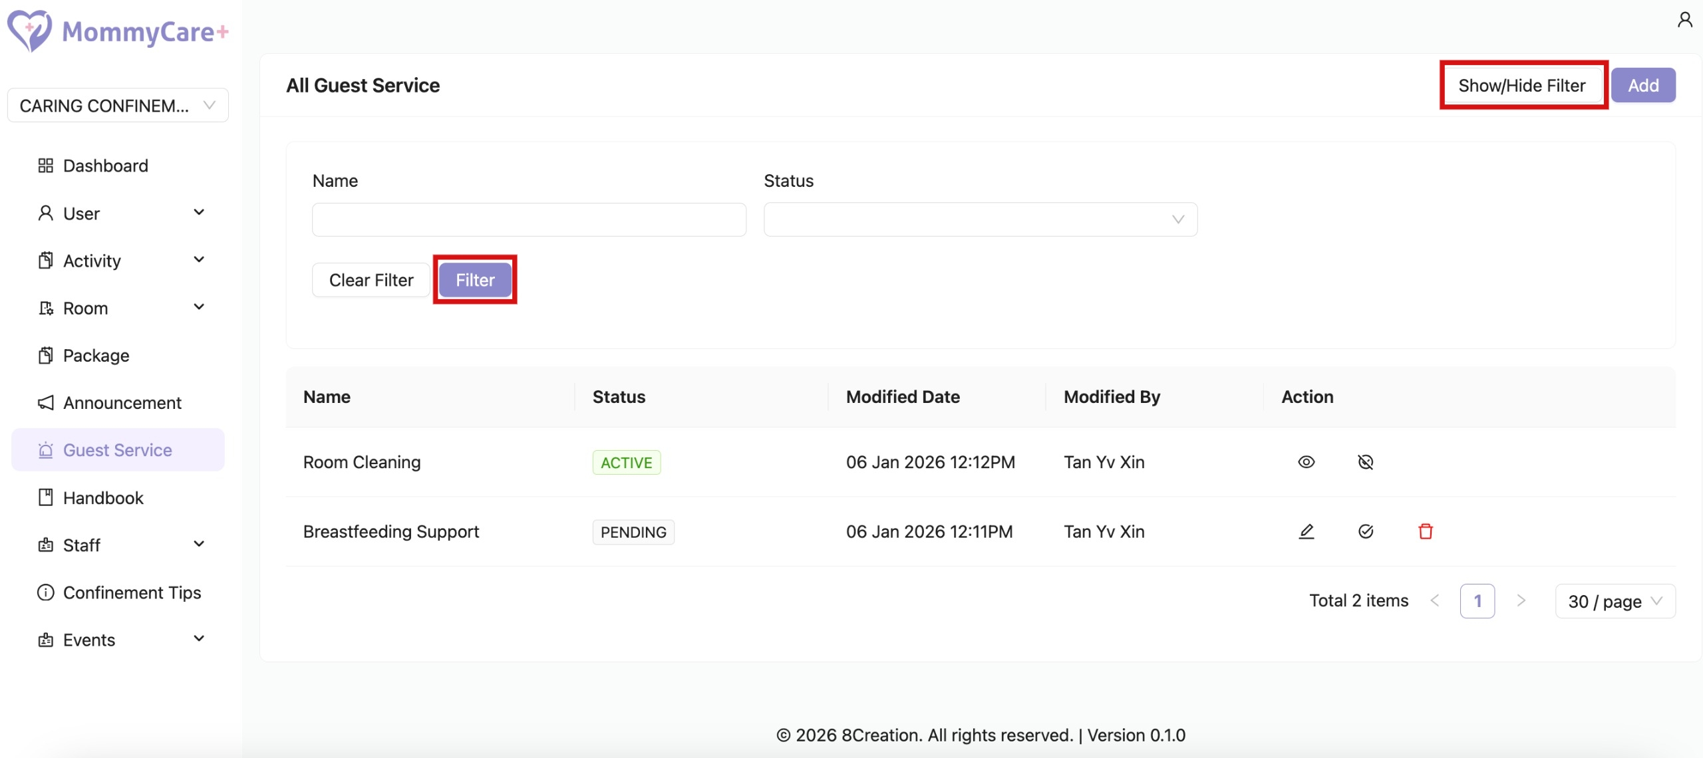Open the 30 / page size dropdown
Screen dimensions: 1703x758
point(1615,601)
